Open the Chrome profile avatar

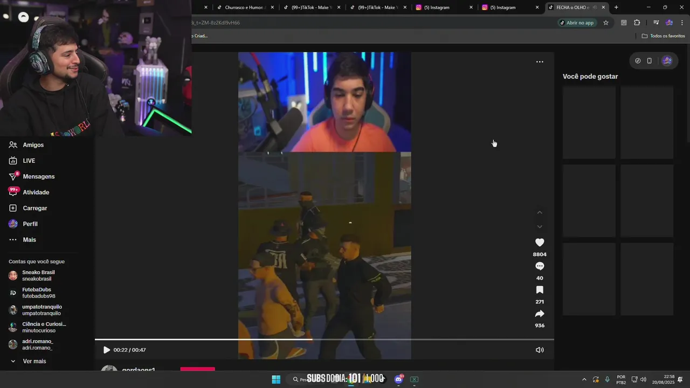669,23
